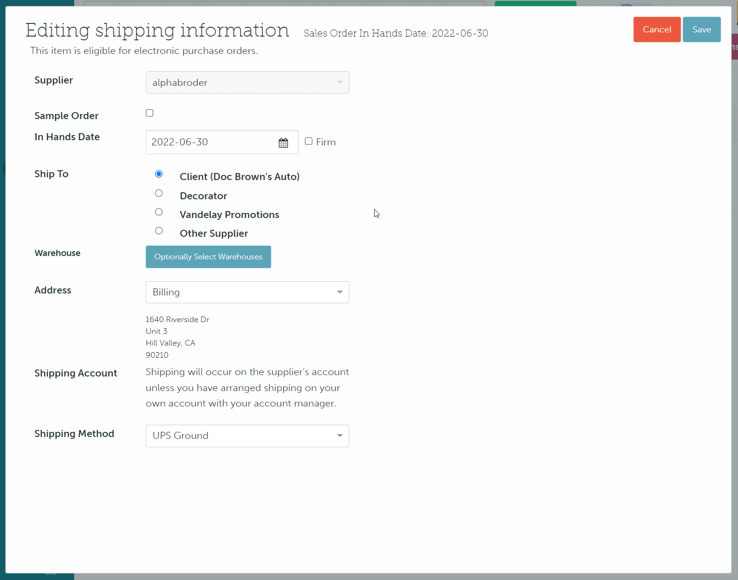The height and width of the screenshot is (580, 738).
Task: Click the caret arrow of the Address field
Action: point(339,292)
